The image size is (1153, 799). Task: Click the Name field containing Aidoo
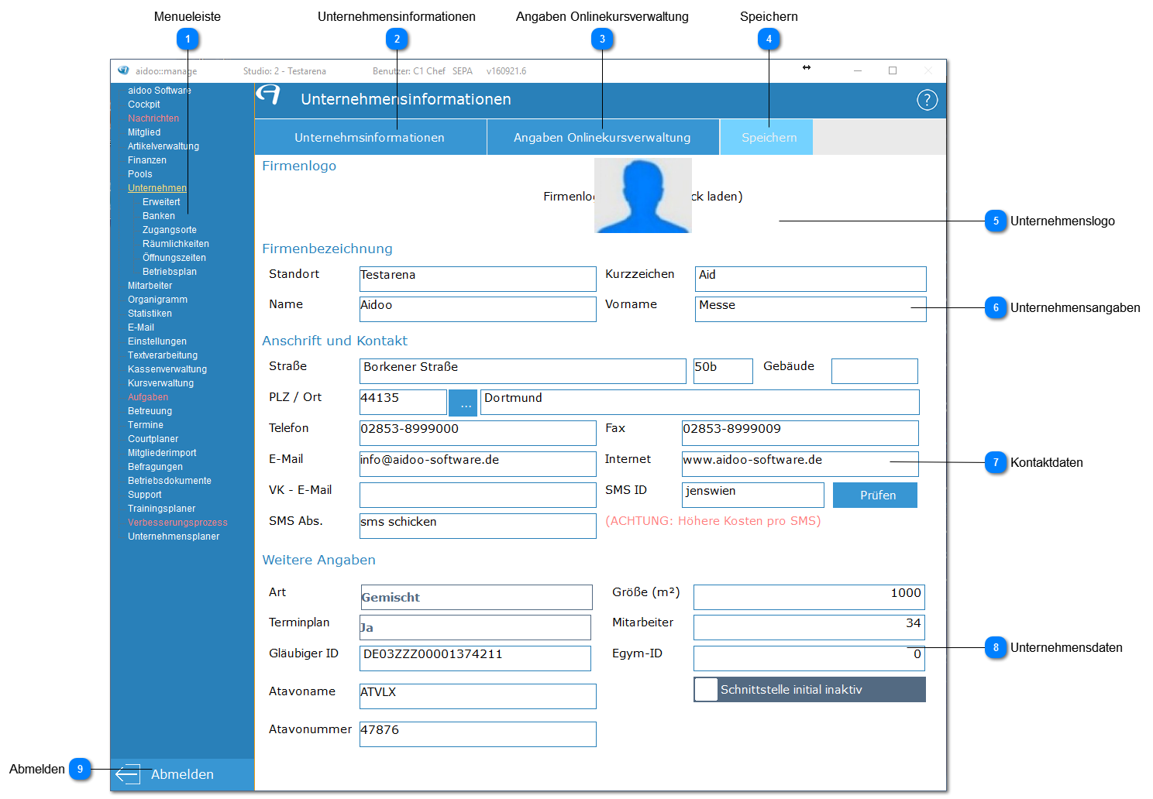click(478, 309)
